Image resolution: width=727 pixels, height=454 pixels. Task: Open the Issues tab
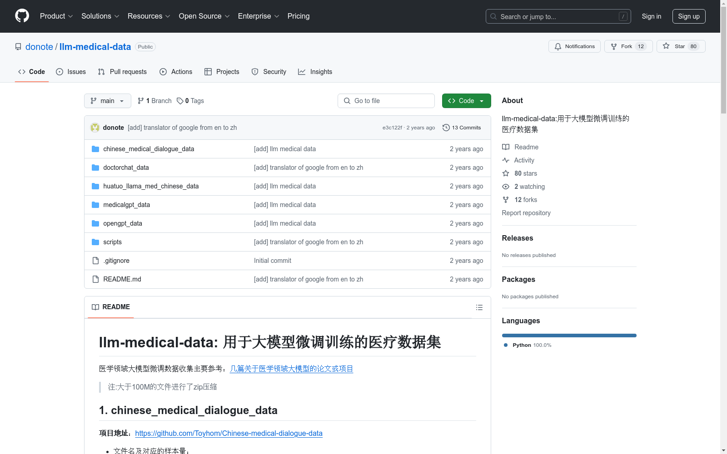coord(71,72)
